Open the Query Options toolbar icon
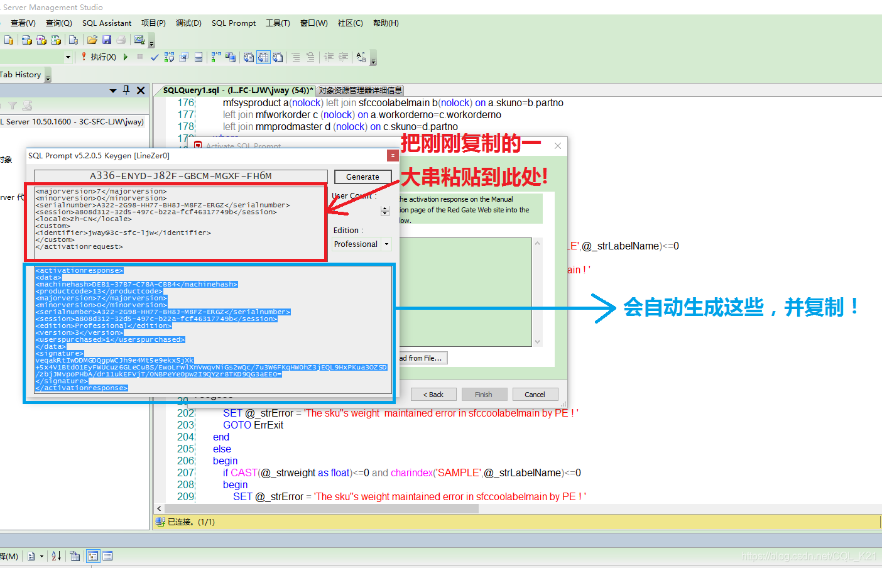 coord(184,57)
